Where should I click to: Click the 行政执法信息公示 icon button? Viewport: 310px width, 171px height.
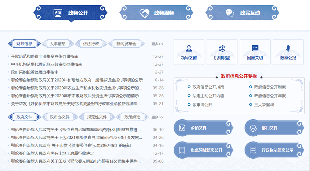click(x=253, y=150)
